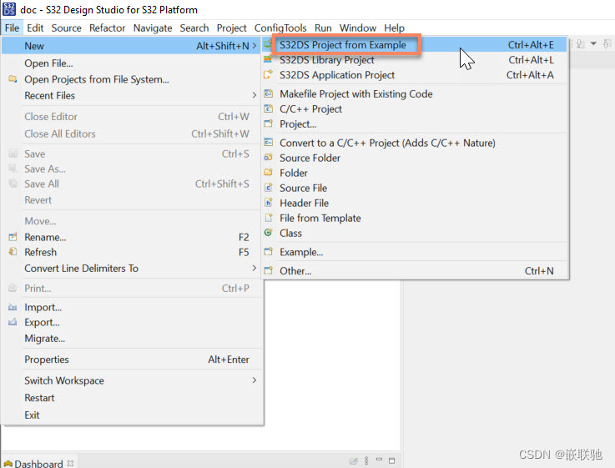Screen dimensions: 615x468
Task: Click the Open Projects from File System icon
Action: click(x=13, y=79)
